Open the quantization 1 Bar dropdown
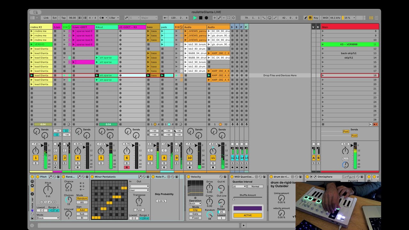409x230 pixels. click(x=114, y=18)
